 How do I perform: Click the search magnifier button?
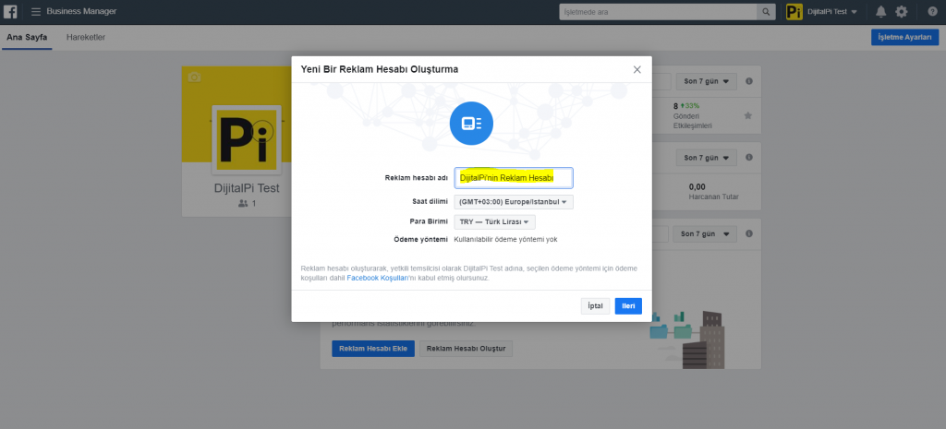tap(766, 11)
